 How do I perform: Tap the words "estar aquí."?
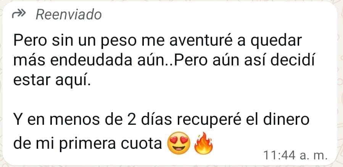pyautogui.click(x=52, y=81)
